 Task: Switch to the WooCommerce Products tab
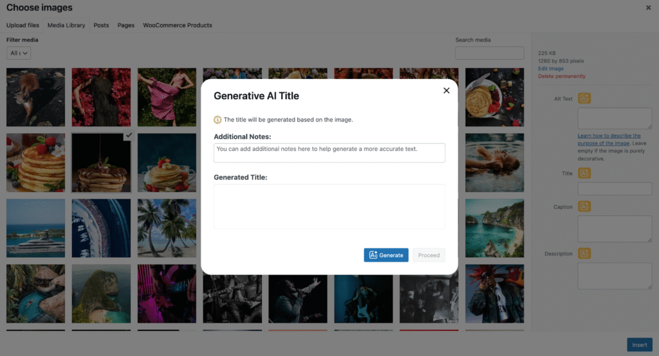click(177, 25)
